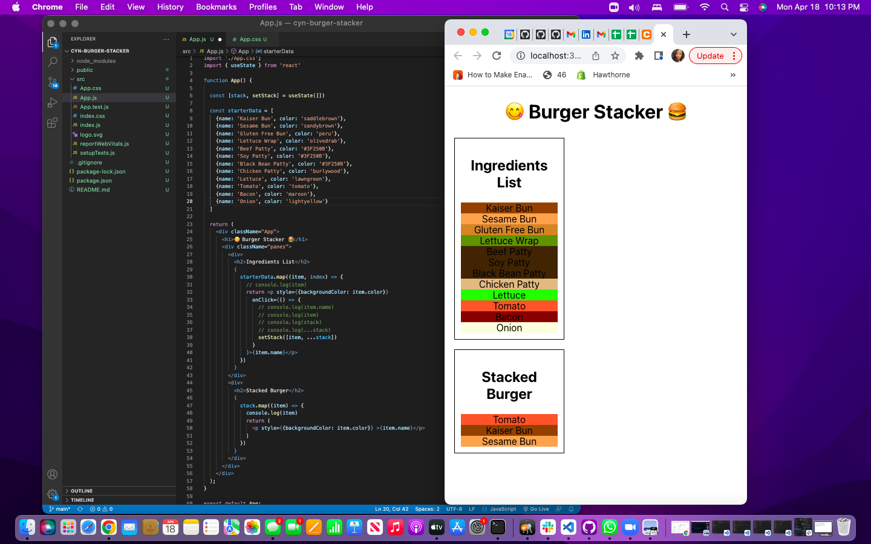This screenshot has width=871, height=544.
Task: Open the How to Make Ena... bookmark
Action: (492, 75)
